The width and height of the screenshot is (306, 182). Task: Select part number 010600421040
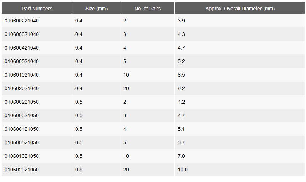[x=22, y=48]
